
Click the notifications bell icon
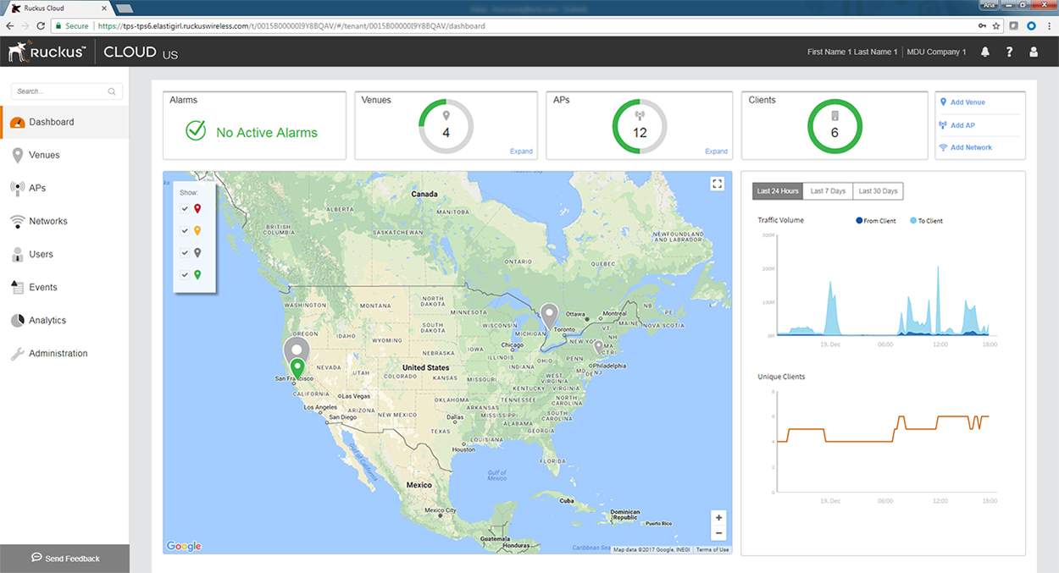point(985,52)
